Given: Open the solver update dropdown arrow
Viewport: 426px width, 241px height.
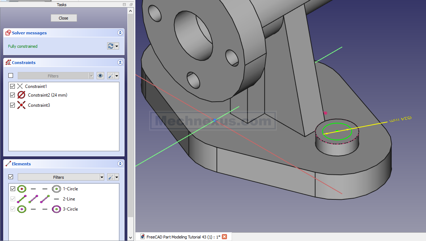Looking at the screenshot, I should (x=117, y=46).
